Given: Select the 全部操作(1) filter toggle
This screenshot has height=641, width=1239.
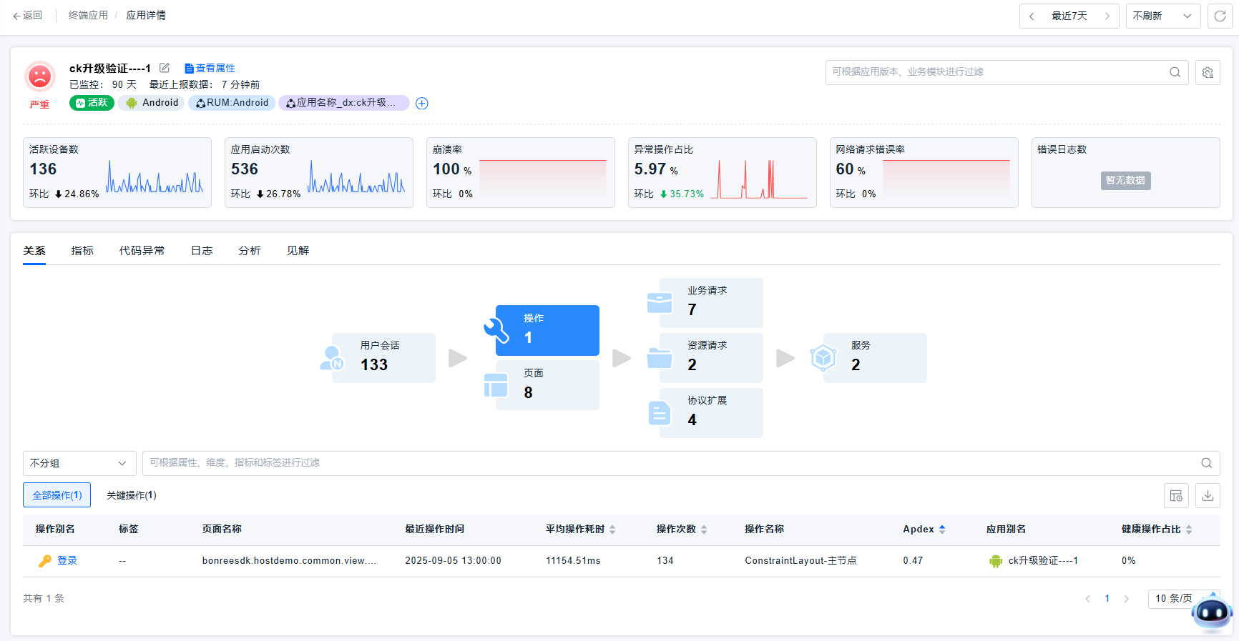Looking at the screenshot, I should 57,495.
